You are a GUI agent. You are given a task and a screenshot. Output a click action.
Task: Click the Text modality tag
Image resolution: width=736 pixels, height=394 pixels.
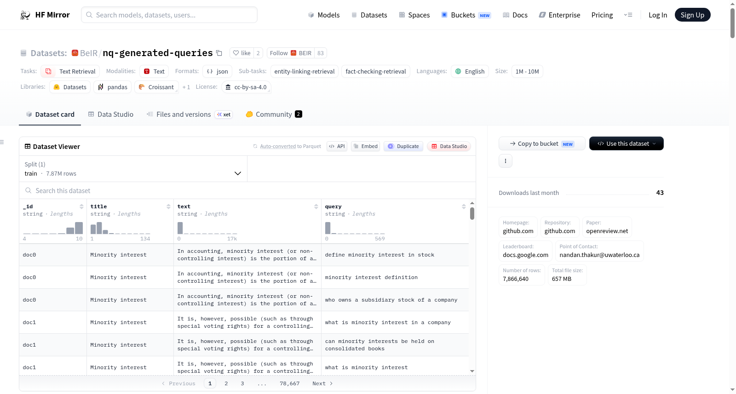(154, 72)
